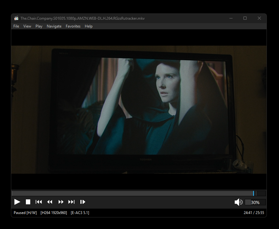Open the Help menu
279x229 pixels.
[89, 26]
